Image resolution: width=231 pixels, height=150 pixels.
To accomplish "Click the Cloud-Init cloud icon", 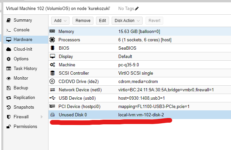I will click(9, 49).
